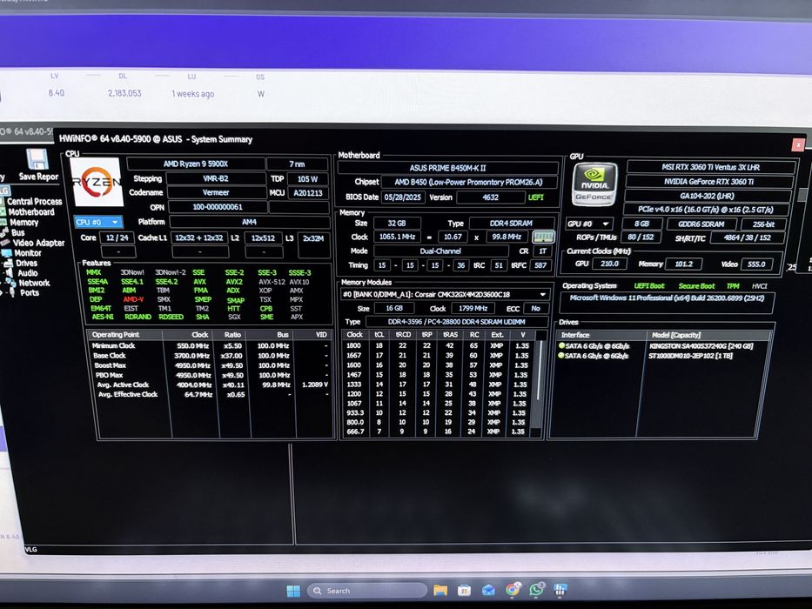Click the memory module chip icon
This screenshot has height=609, width=812.
[543, 238]
